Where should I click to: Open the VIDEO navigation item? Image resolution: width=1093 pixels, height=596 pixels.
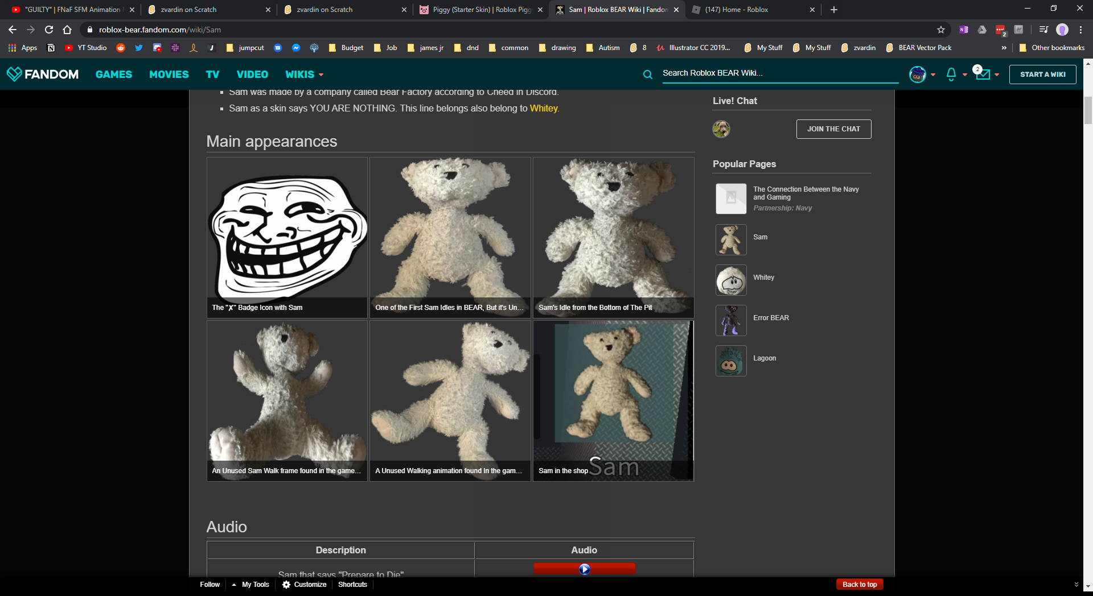point(252,74)
